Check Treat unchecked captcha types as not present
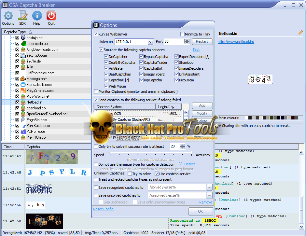This screenshot has height=236, width=306. [x=96, y=179]
